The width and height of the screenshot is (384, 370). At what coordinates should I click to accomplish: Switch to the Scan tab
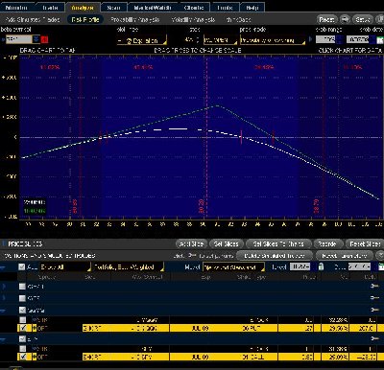(x=113, y=8)
